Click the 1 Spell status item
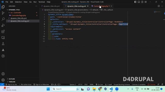 108,85
